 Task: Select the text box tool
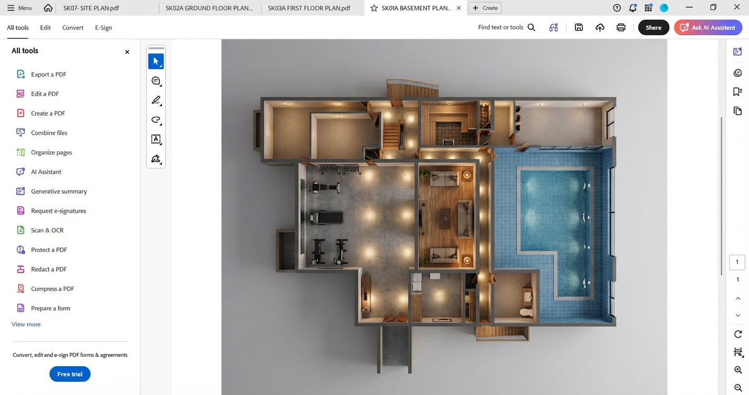pyautogui.click(x=156, y=139)
